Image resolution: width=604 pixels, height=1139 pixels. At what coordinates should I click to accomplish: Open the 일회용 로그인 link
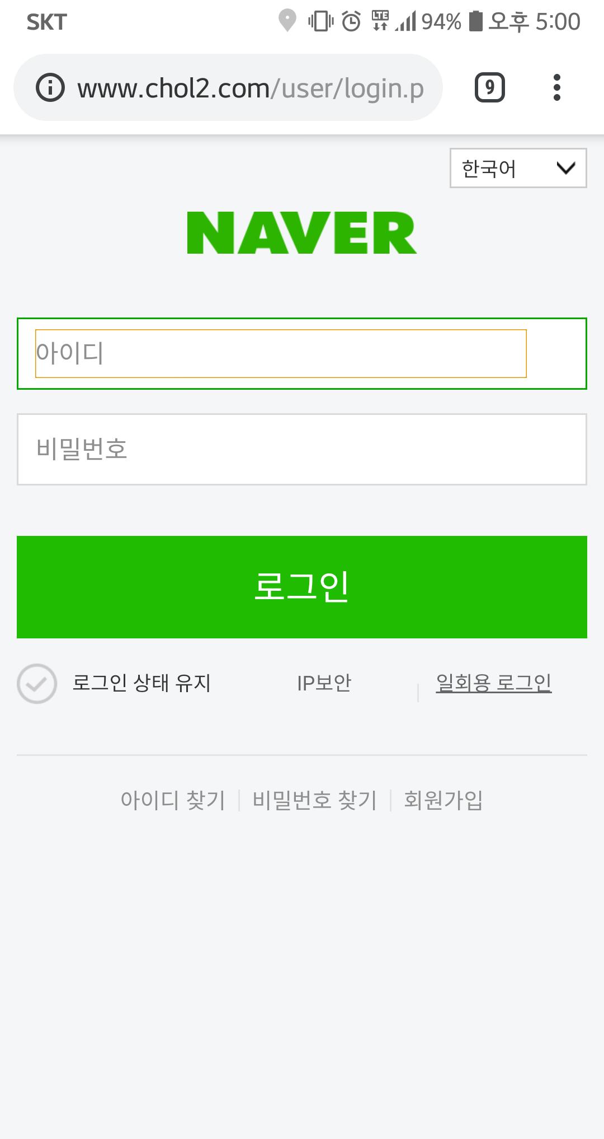coord(493,683)
